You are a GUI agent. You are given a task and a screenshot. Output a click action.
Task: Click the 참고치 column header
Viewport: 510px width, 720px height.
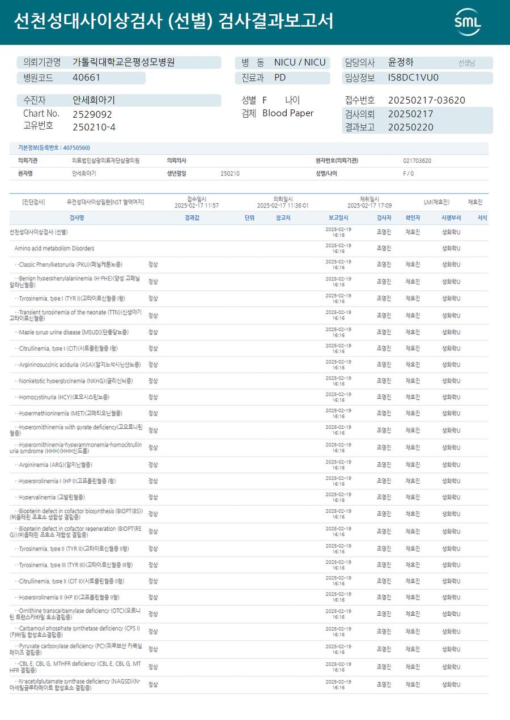(283, 218)
